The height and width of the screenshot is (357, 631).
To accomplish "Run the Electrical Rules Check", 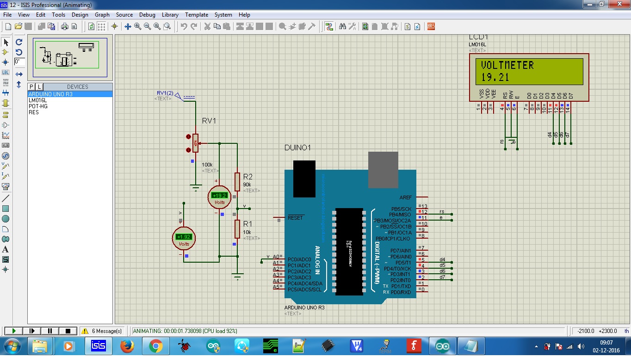I will tap(417, 26).
